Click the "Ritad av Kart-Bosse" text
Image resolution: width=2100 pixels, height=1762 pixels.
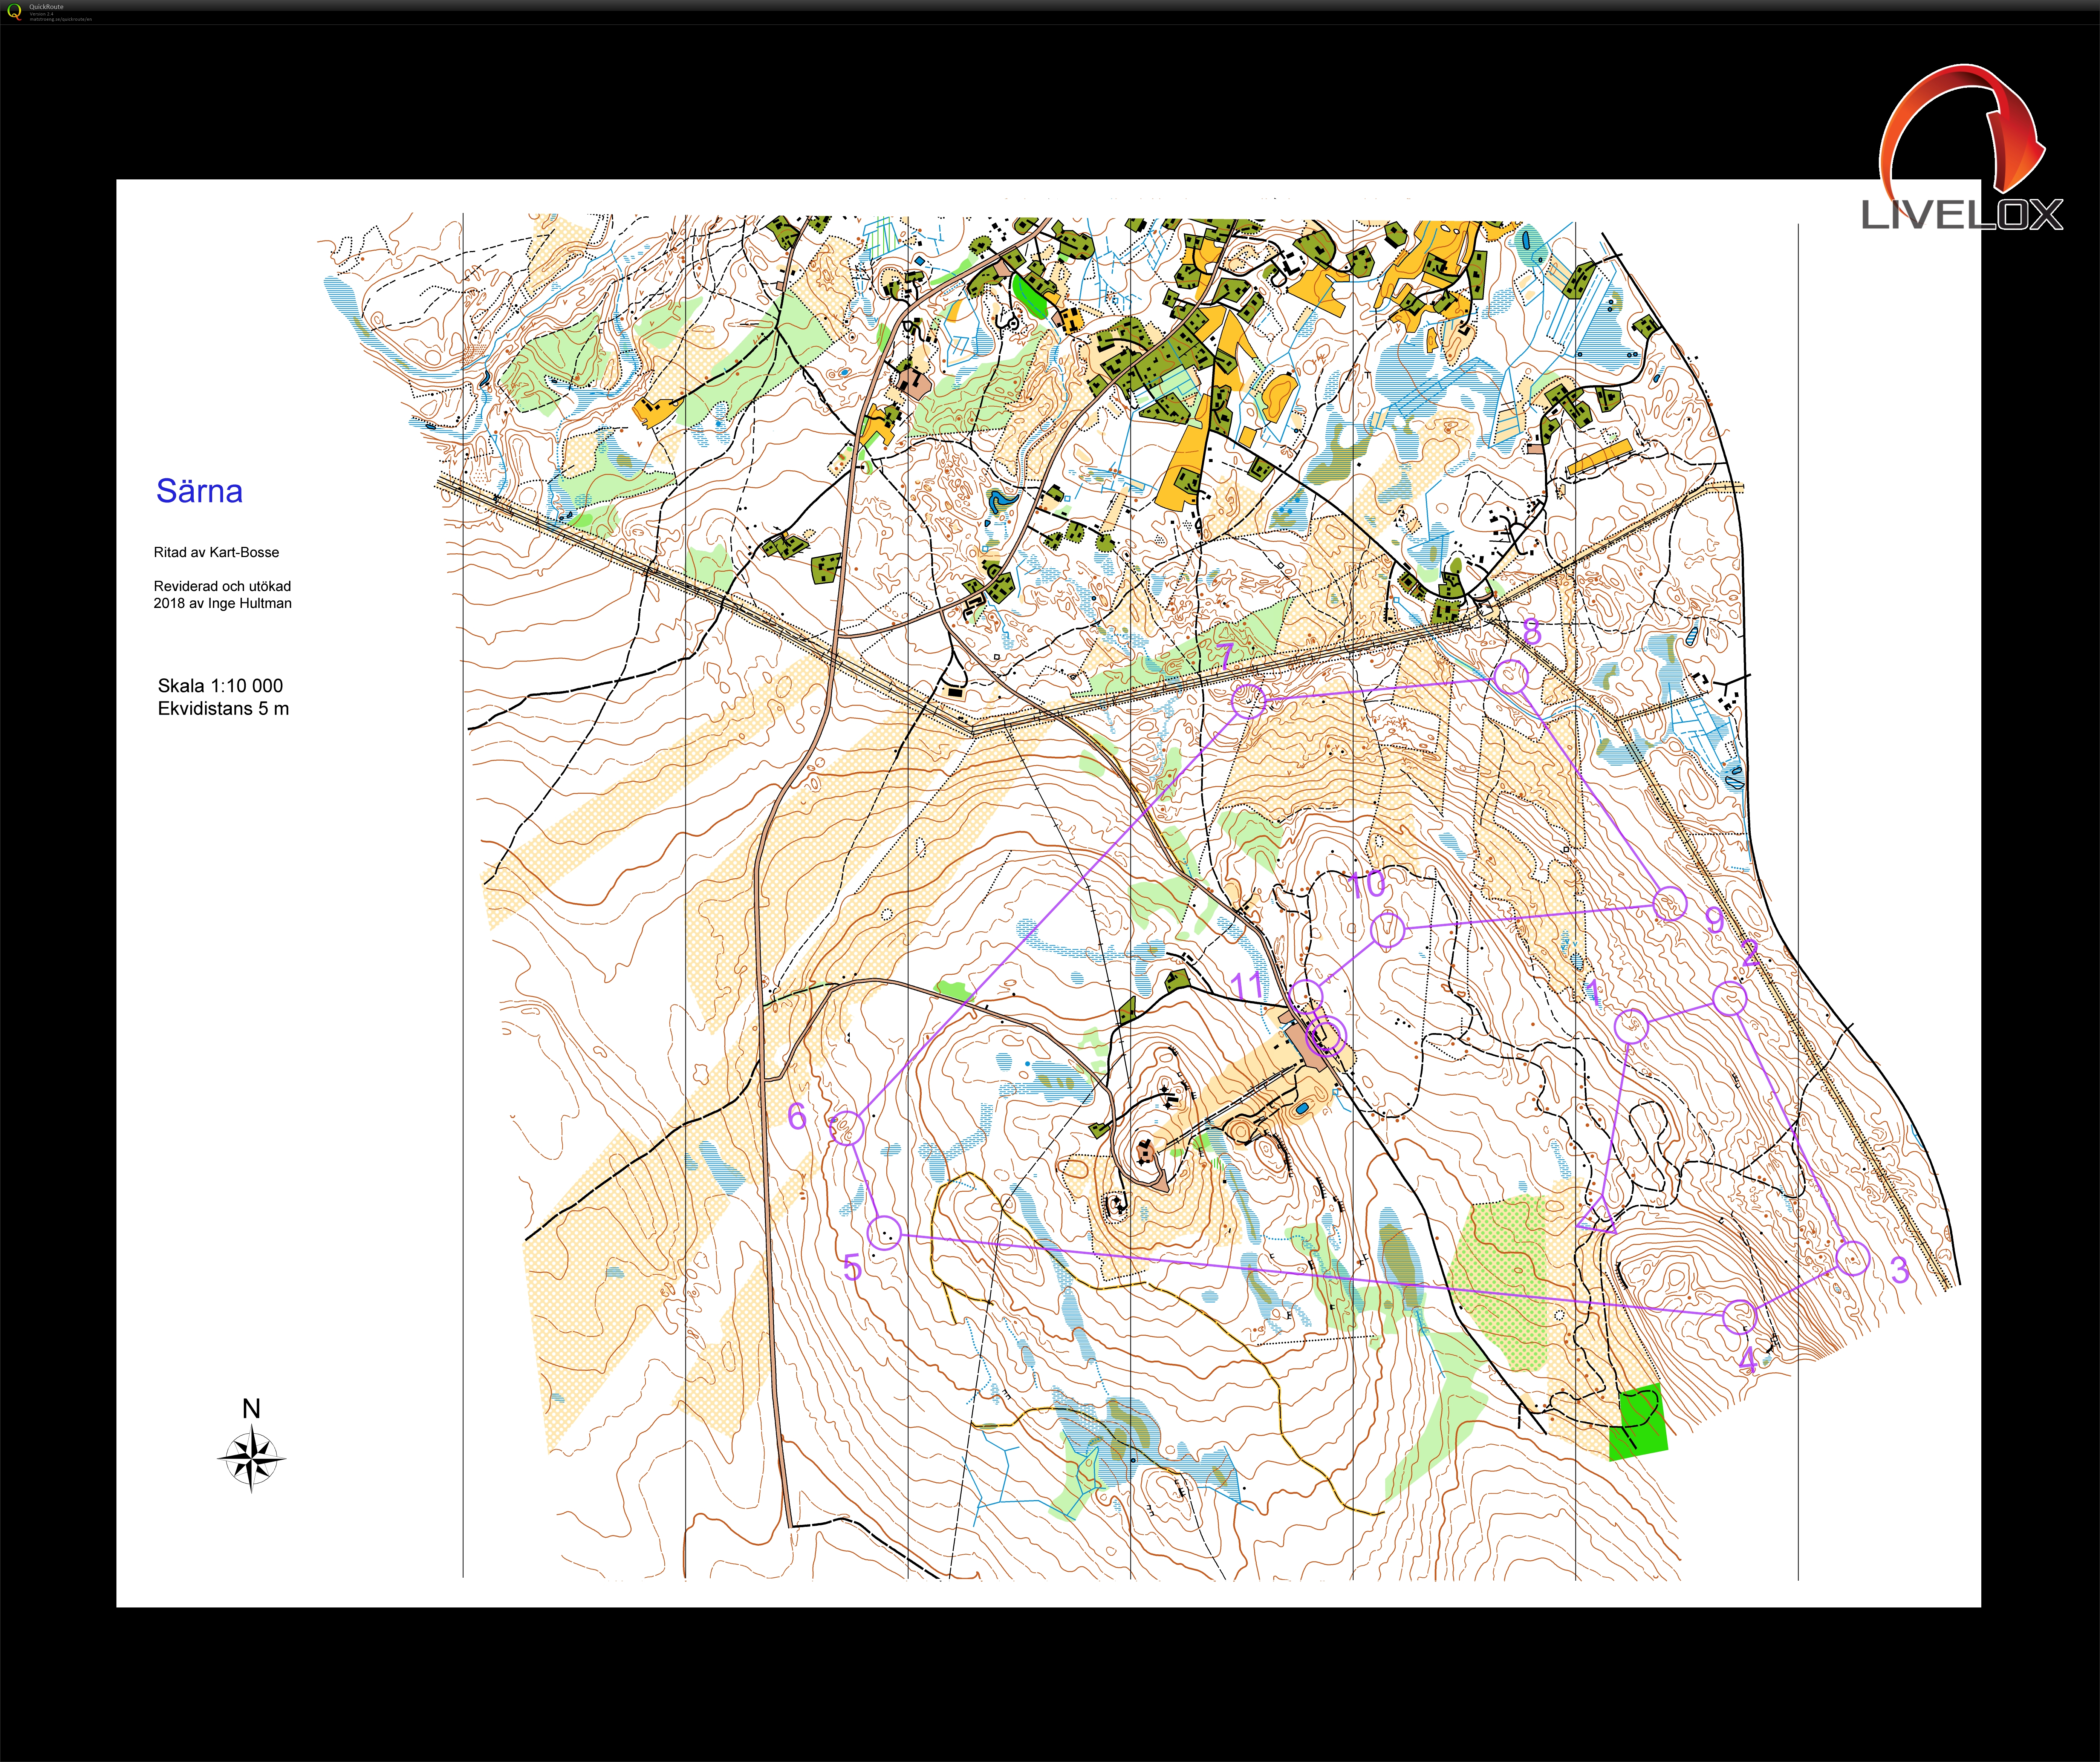(216, 552)
